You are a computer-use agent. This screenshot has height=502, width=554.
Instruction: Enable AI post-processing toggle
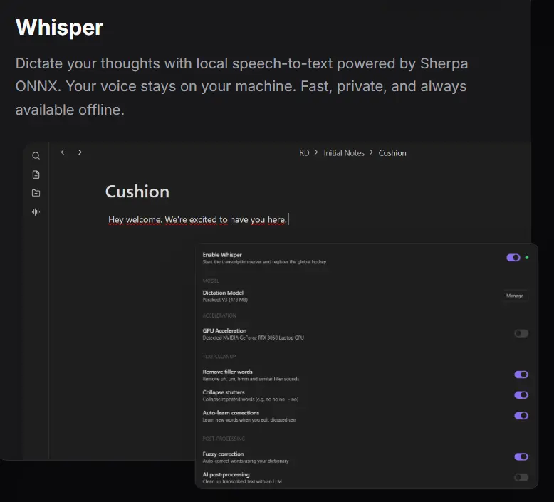521,477
